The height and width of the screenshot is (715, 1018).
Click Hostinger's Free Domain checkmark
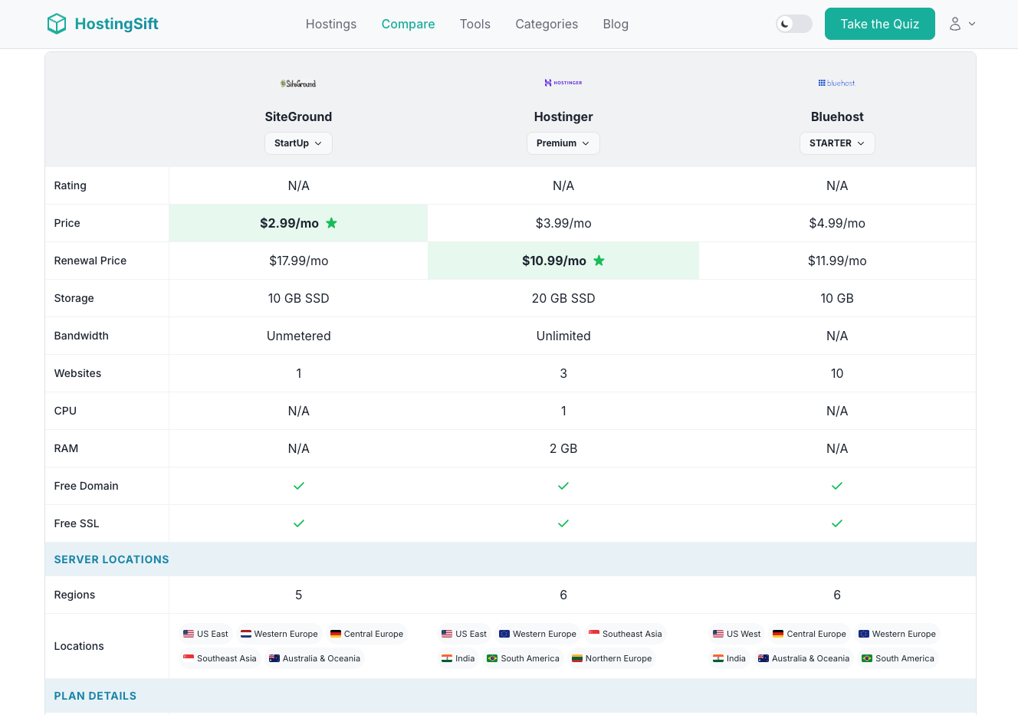point(563,486)
